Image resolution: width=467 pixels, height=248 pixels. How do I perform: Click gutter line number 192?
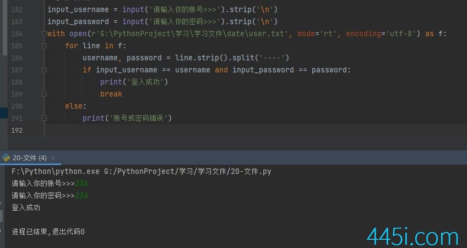tap(17, 130)
